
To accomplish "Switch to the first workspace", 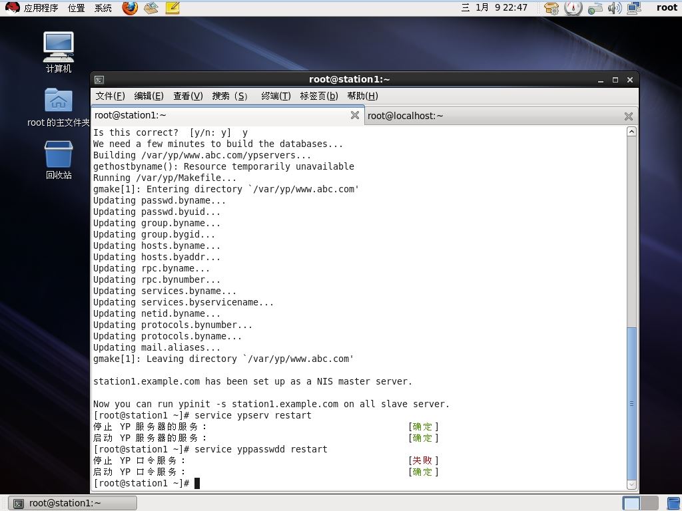I will [x=631, y=503].
